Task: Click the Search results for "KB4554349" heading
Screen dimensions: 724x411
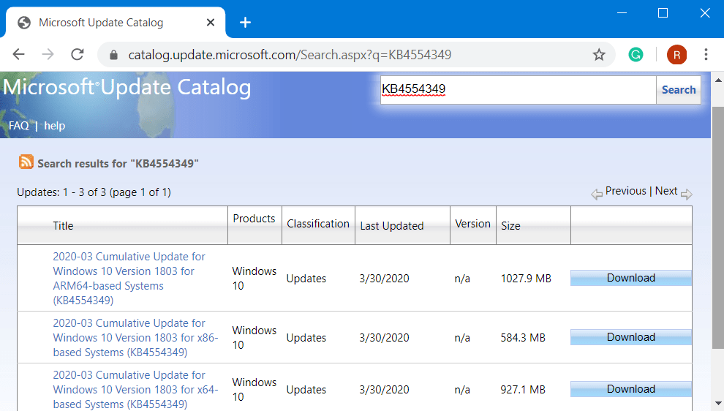Action: pos(118,164)
